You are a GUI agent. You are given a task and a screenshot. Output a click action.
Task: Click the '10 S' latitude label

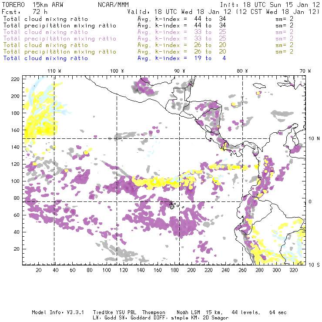click(x=314, y=265)
